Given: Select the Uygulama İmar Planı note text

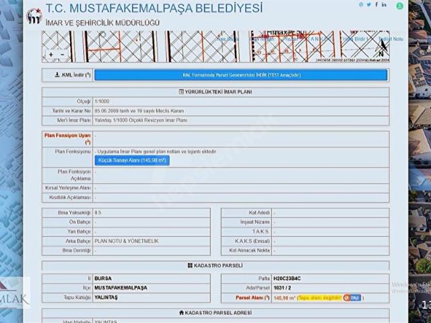Looking at the screenshot, I should [x=157, y=151].
